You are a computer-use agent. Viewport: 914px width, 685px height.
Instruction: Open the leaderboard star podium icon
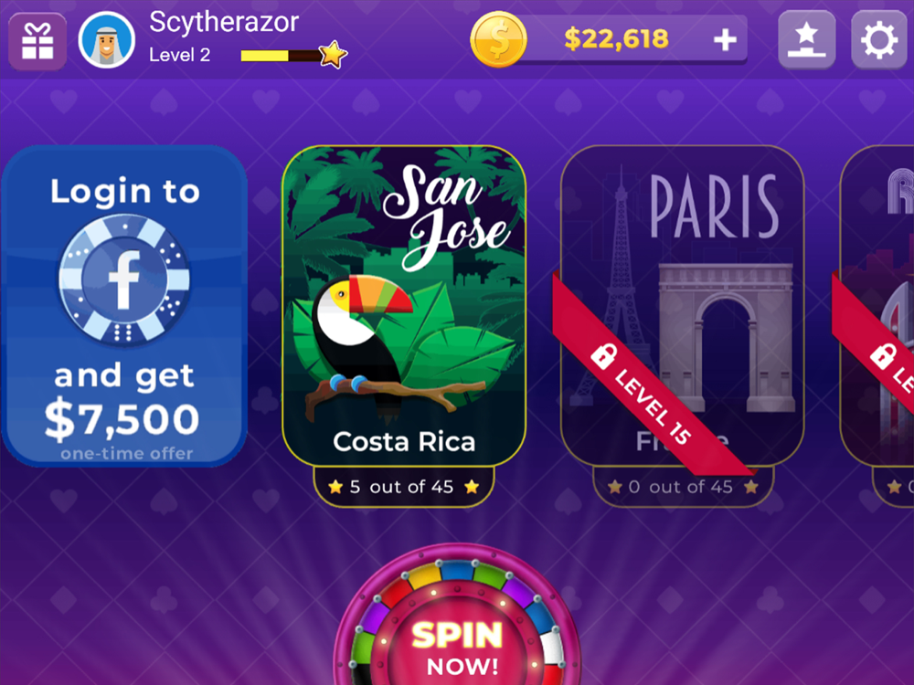[807, 39]
